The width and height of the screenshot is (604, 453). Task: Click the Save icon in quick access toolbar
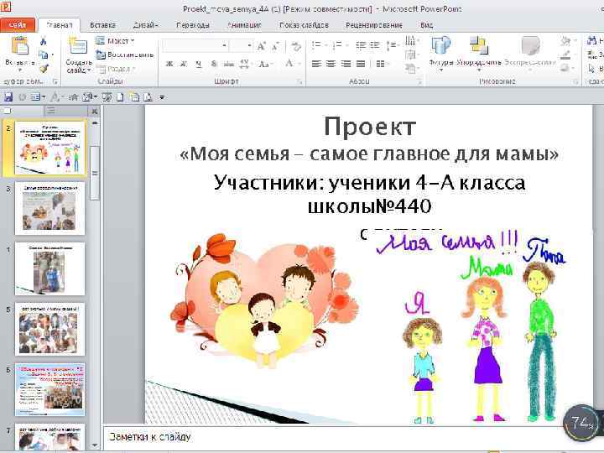8,97
